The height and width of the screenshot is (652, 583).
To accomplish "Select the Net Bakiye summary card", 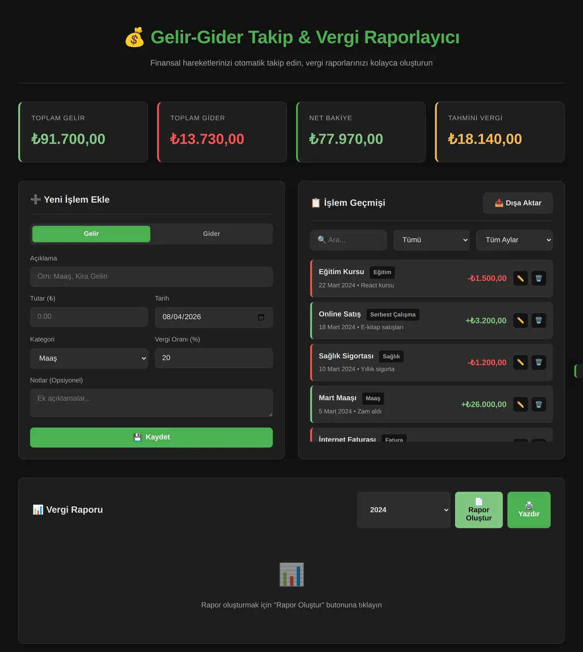I will pyautogui.click(x=361, y=132).
